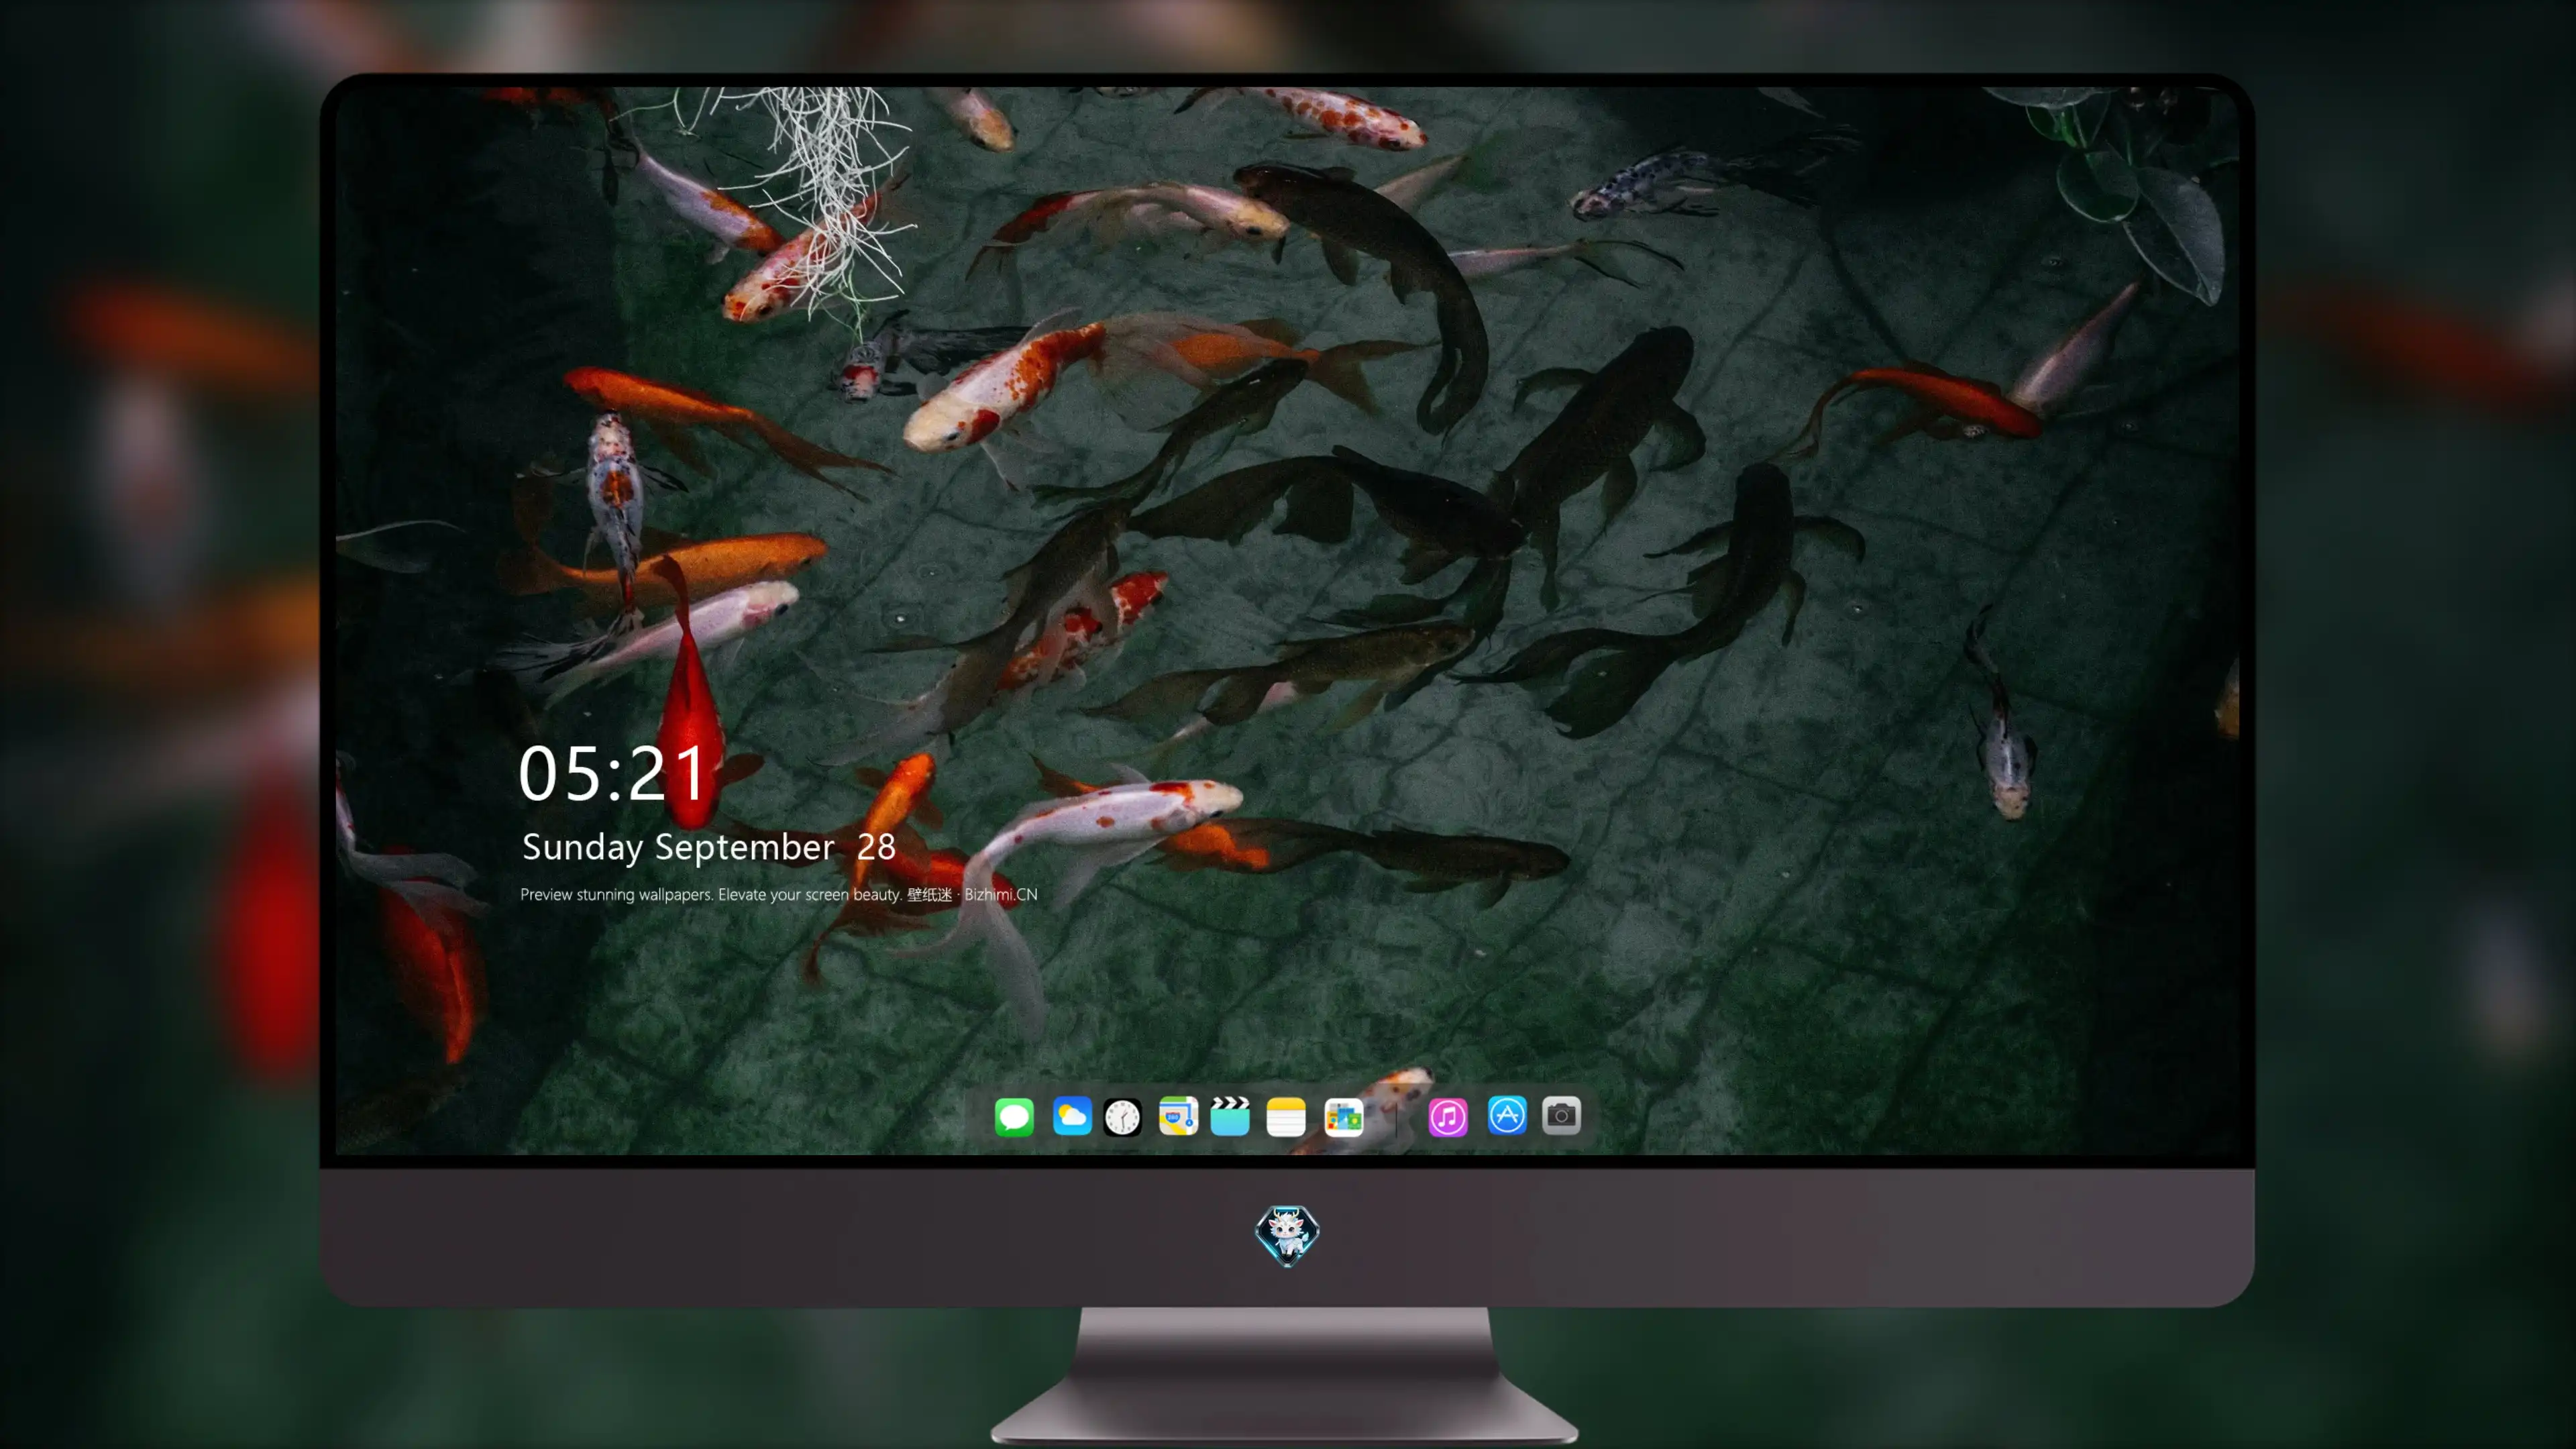Open the Weather app in the dock
The height and width of the screenshot is (1449, 2576).
(x=1071, y=1116)
